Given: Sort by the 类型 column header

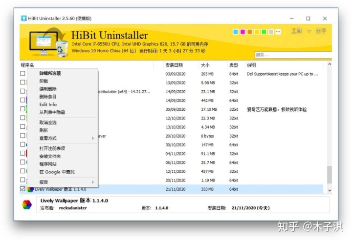Looking at the screenshot, I should pos(236,65).
